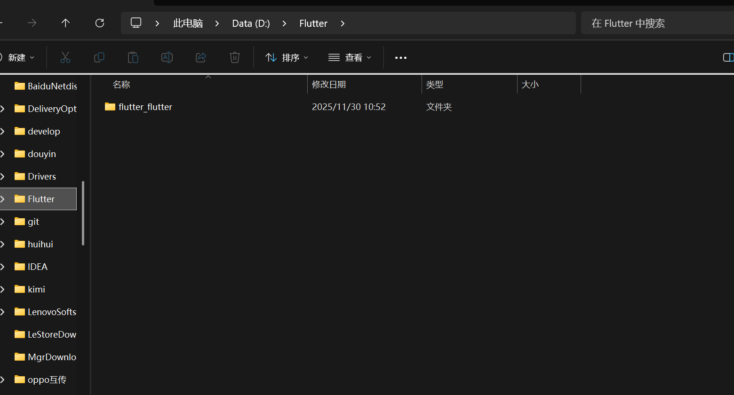Sort by the 大小 column header
Image resolution: width=734 pixels, height=395 pixels.
pyautogui.click(x=530, y=85)
